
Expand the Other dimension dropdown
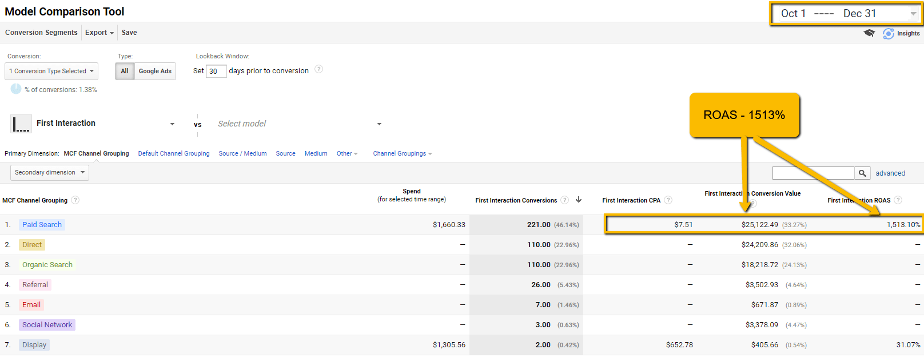click(x=347, y=153)
